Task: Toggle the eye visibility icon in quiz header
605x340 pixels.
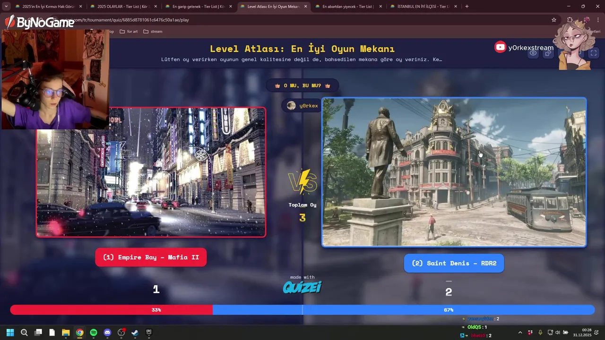Action: pos(533,53)
